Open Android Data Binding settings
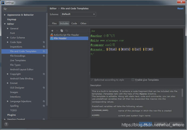Viewport: 187px width, 130px height. coord(22,78)
